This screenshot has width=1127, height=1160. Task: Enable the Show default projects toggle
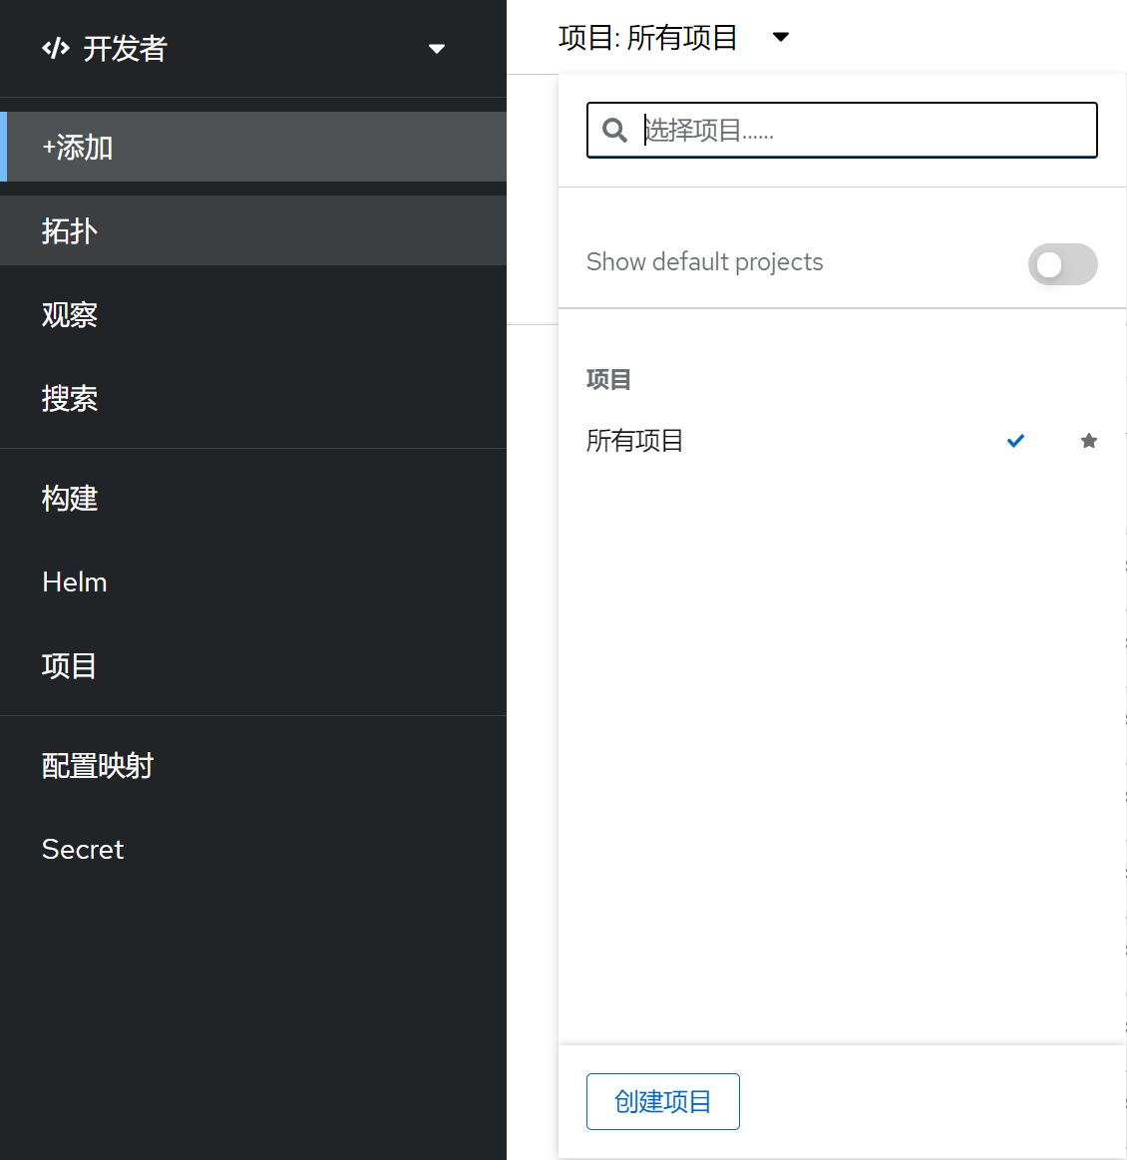(x=1062, y=264)
